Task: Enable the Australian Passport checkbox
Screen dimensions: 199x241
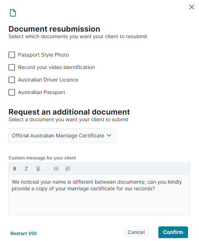Action: click(x=12, y=92)
